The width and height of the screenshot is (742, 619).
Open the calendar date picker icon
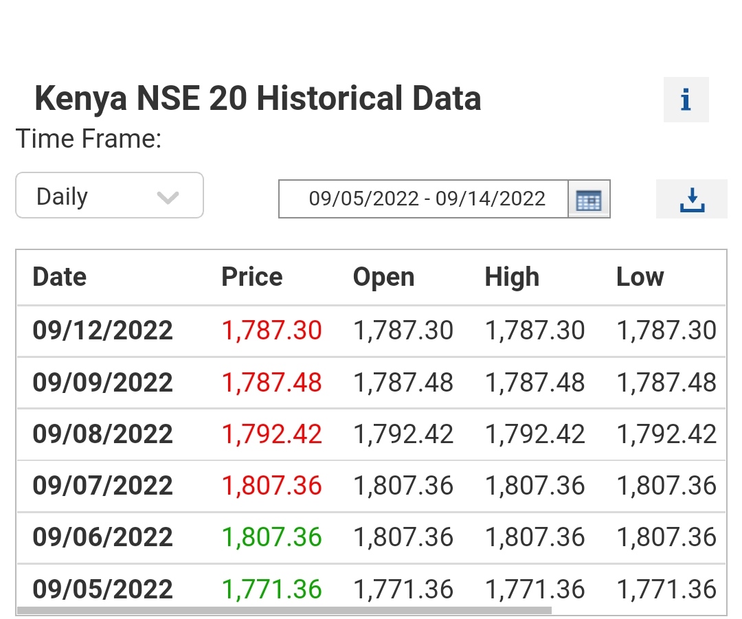(x=589, y=199)
